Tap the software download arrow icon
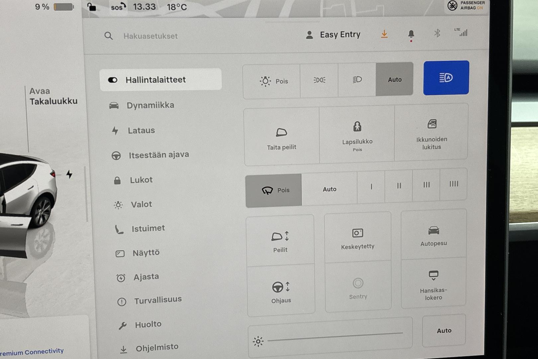The width and height of the screenshot is (538, 359). coord(384,34)
